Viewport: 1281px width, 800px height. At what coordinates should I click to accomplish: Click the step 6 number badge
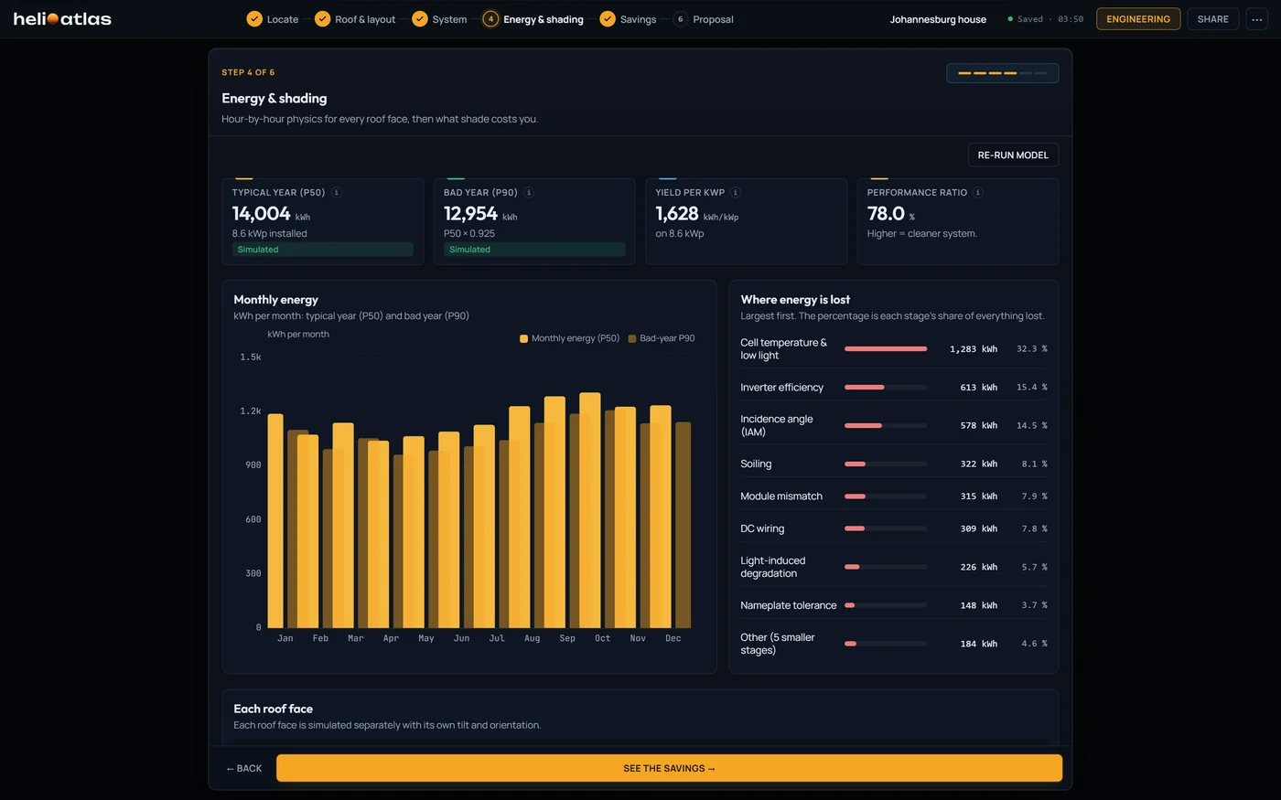680,19
